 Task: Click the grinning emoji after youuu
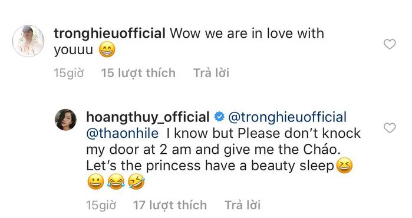pos(107,49)
